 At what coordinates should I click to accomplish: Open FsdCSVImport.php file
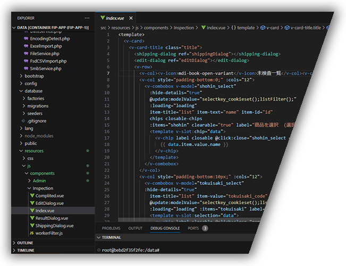(x=48, y=61)
